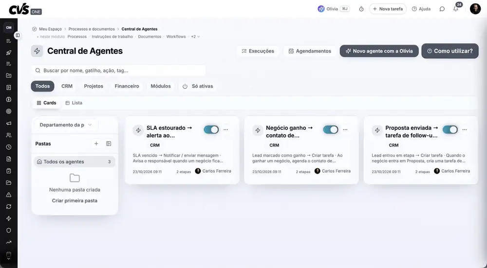The width and height of the screenshot is (487, 268).
Task: Open the Departamento da p dropdown
Action: point(66,125)
